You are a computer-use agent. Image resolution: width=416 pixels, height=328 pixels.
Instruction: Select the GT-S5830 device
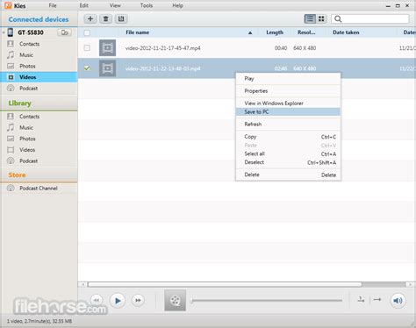click(x=31, y=32)
